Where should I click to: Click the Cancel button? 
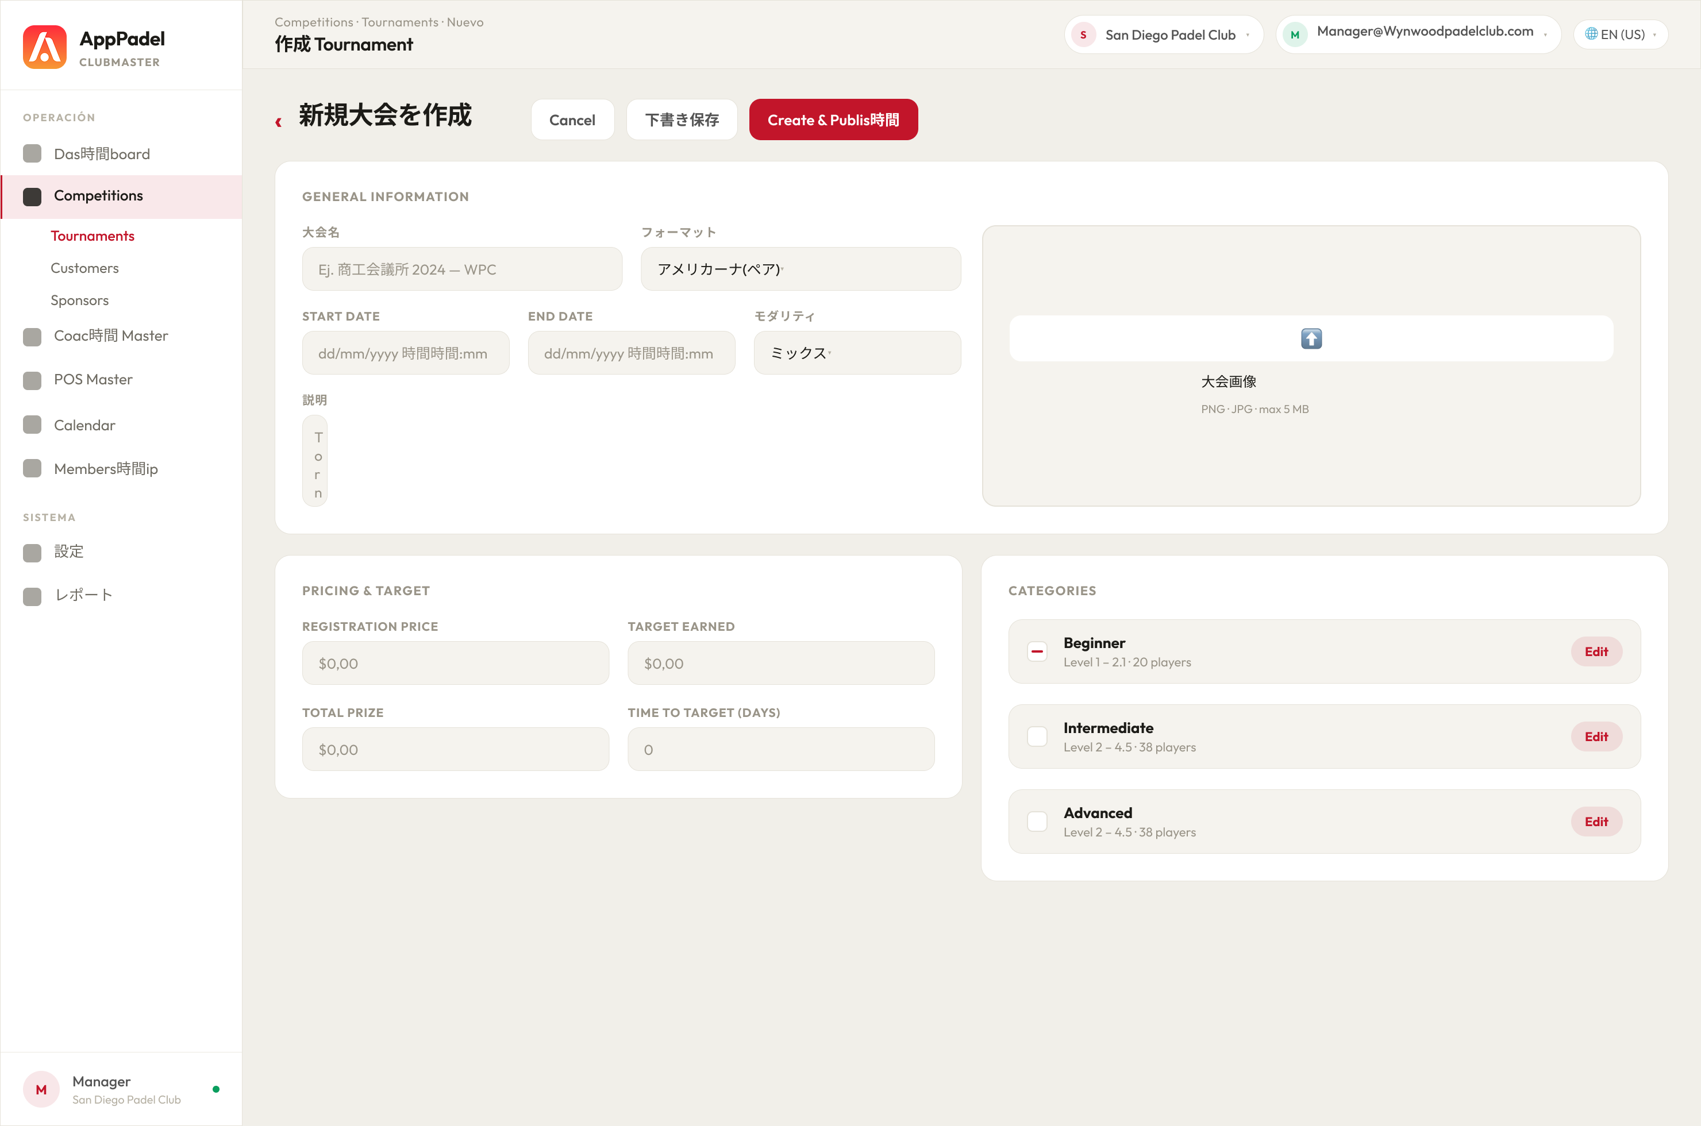(572, 119)
